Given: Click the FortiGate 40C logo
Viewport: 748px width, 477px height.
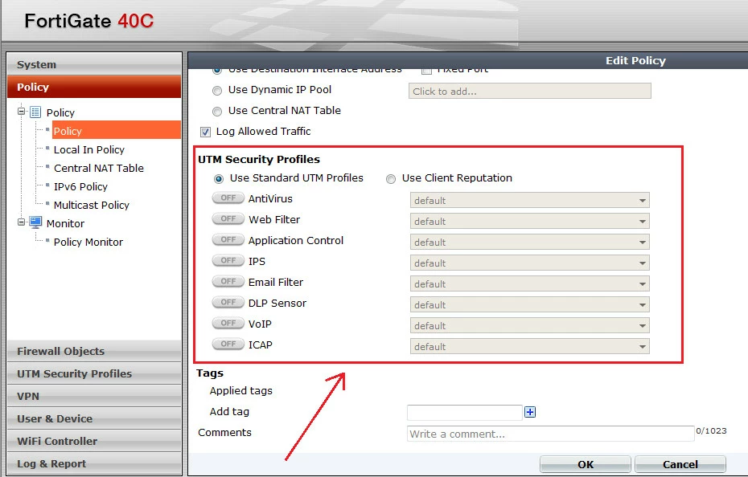Looking at the screenshot, I should (x=89, y=21).
